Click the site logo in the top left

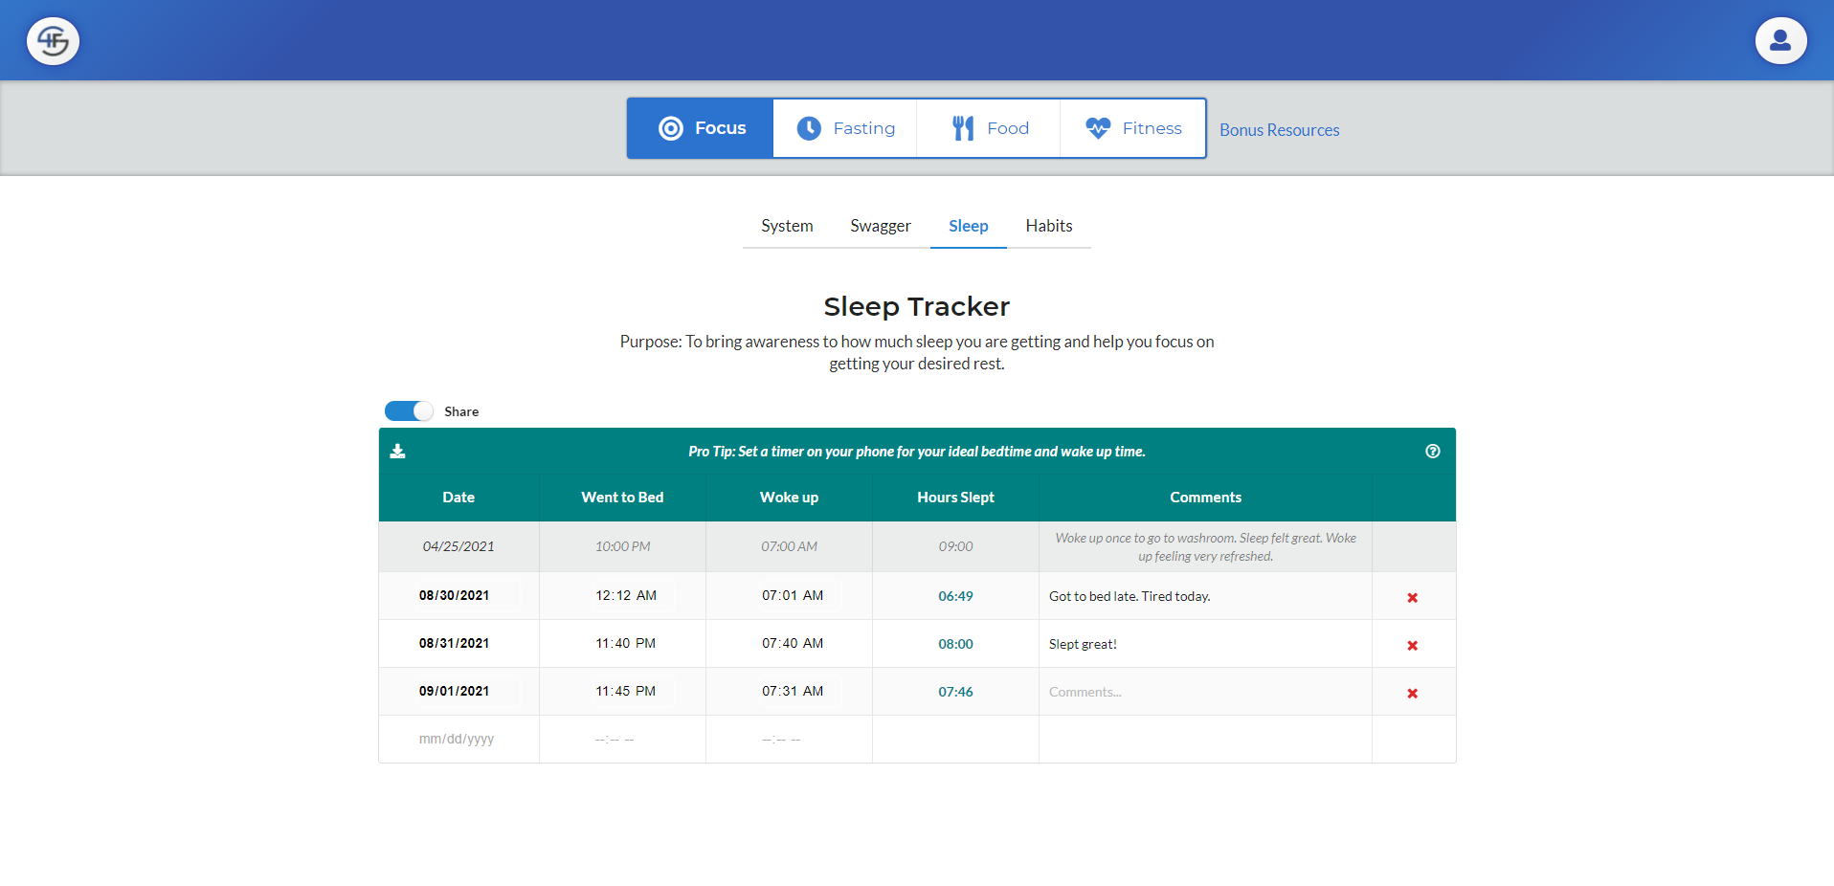click(x=53, y=40)
